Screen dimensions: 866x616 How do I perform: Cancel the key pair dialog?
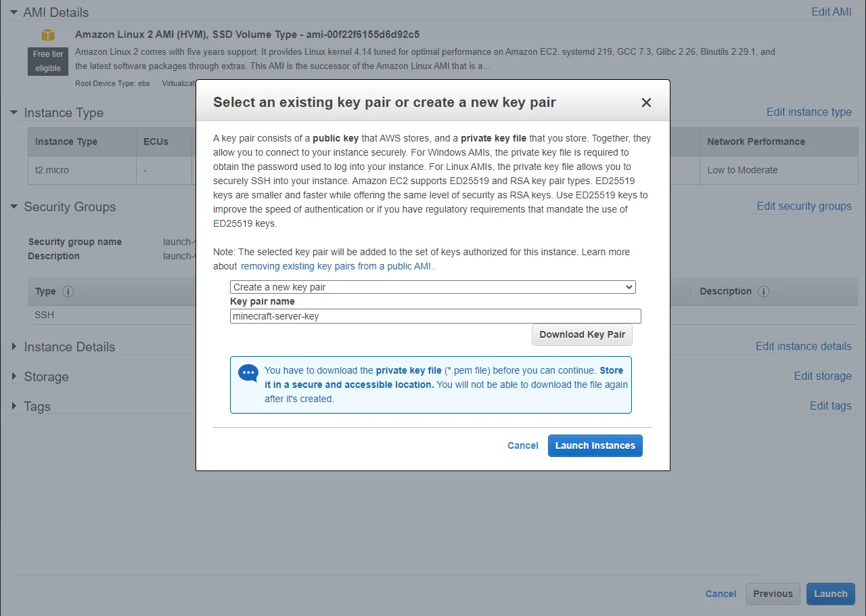(x=523, y=445)
